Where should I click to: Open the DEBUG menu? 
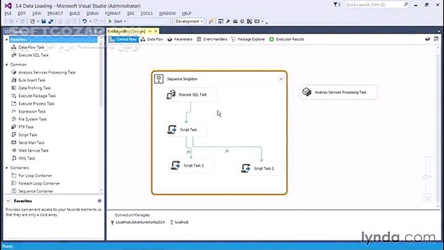pyautogui.click(x=92, y=13)
